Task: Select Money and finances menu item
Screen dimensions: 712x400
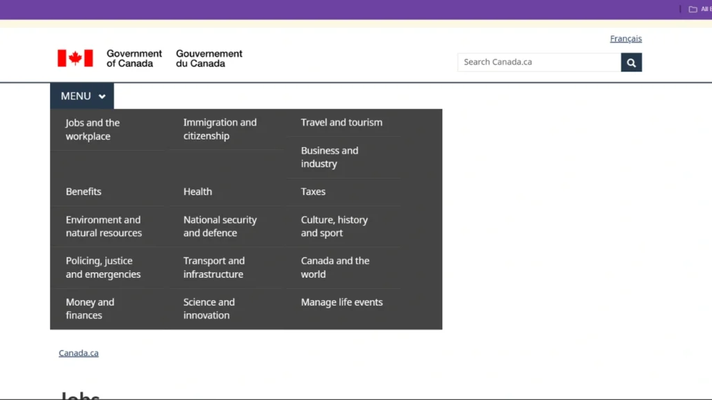Action: (x=90, y=308)
